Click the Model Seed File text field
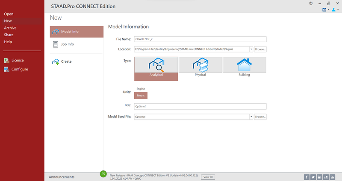The width and height of the screenshot is (342, 181). coord(192,117)
